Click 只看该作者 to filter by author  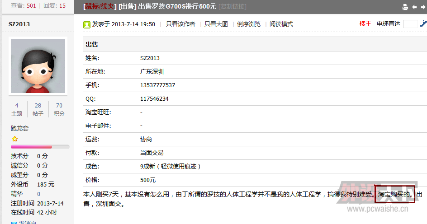pos(180,24)
